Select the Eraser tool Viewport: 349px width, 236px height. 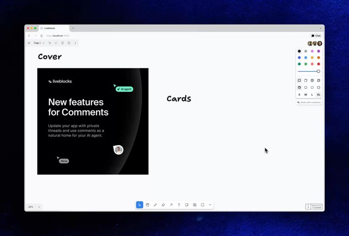point(163,205)
